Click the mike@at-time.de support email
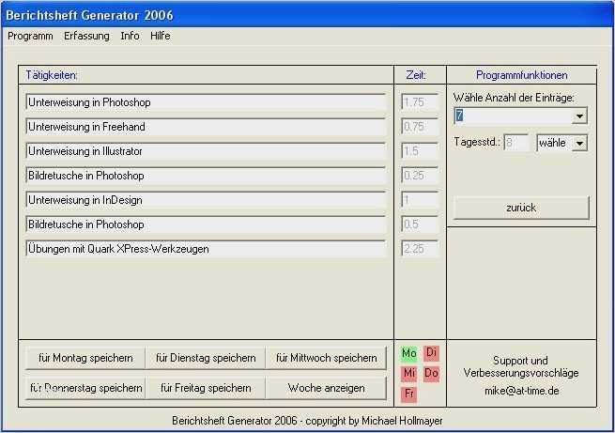Image resolution: width=615 pixels, height=433 pixels. click(x=522, y=391)
